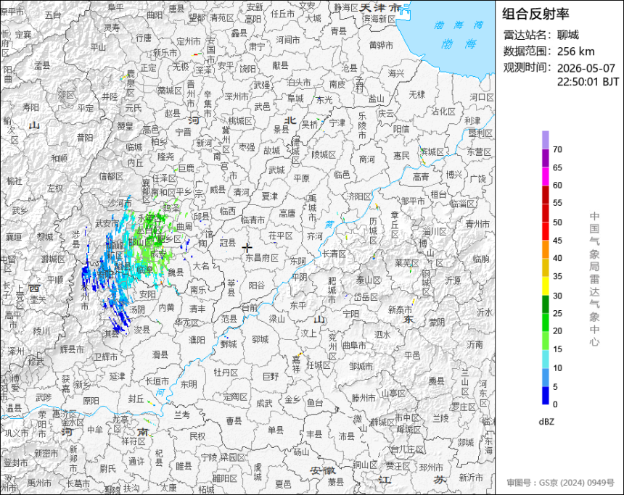Click the 曲阜市 map label
624x495 pixels.
click(x=355, y=345)
